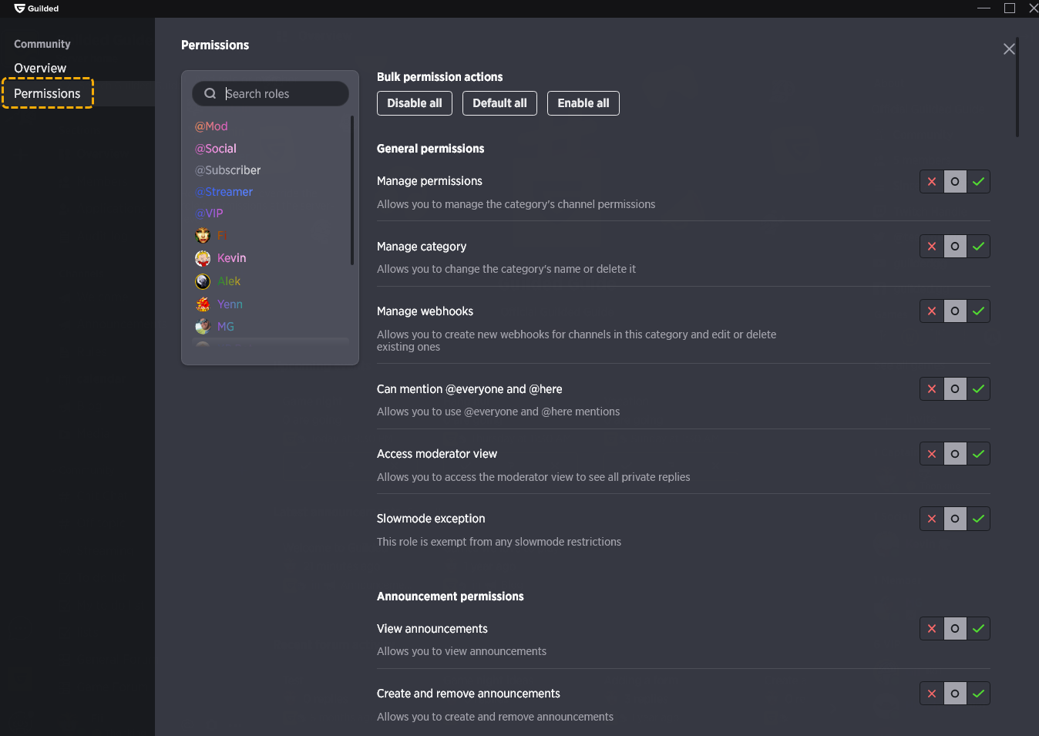The image size is (1039, 736).
Task: Focus the Search roles input field
Action: pos(271,94)
